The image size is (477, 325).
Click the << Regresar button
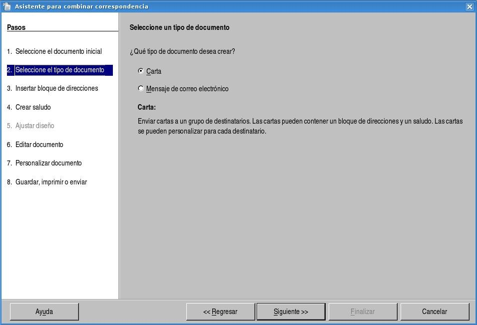[220, 312]
